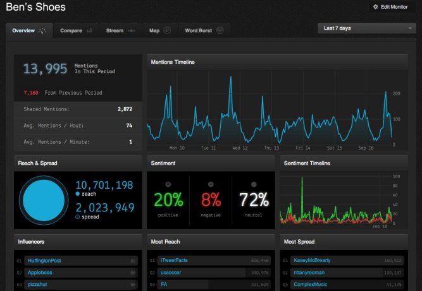Click the Word Burst spiral icon
The image size is (422, 291).
coord(220,30)
